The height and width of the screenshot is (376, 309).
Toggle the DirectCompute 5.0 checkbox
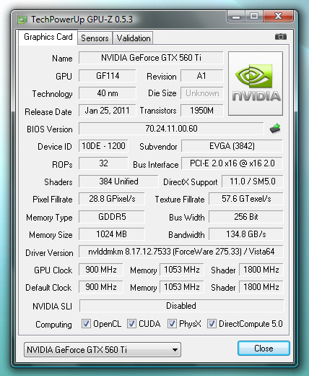click(212, 324)
